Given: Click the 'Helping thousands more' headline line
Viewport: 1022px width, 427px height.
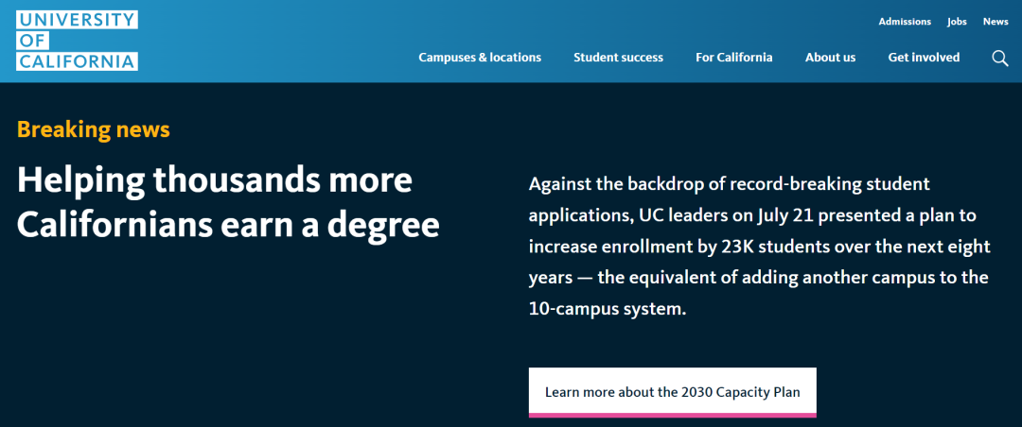Looking at the screenshot, I should 214,180.
